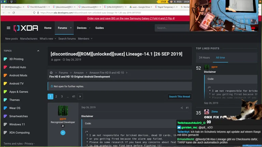Expand the Forums dropdown arrow
The image size is (262, 147).
pyautogui.click(x=71, y=28)
